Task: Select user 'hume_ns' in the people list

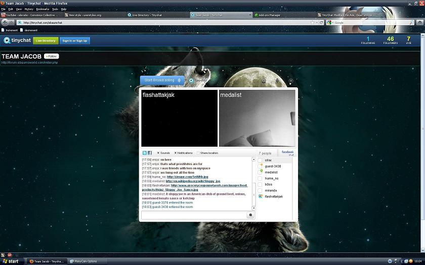Action: [x=272, y=179]
